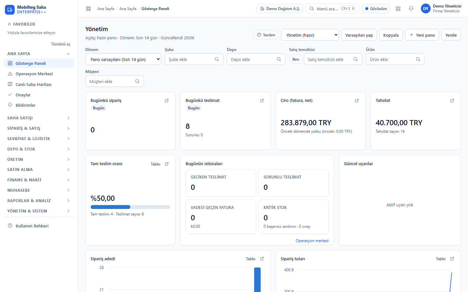Open Tam teslim oranı external link icon
The width and height of the screenshot is (468, 292).
click(167, 164)
